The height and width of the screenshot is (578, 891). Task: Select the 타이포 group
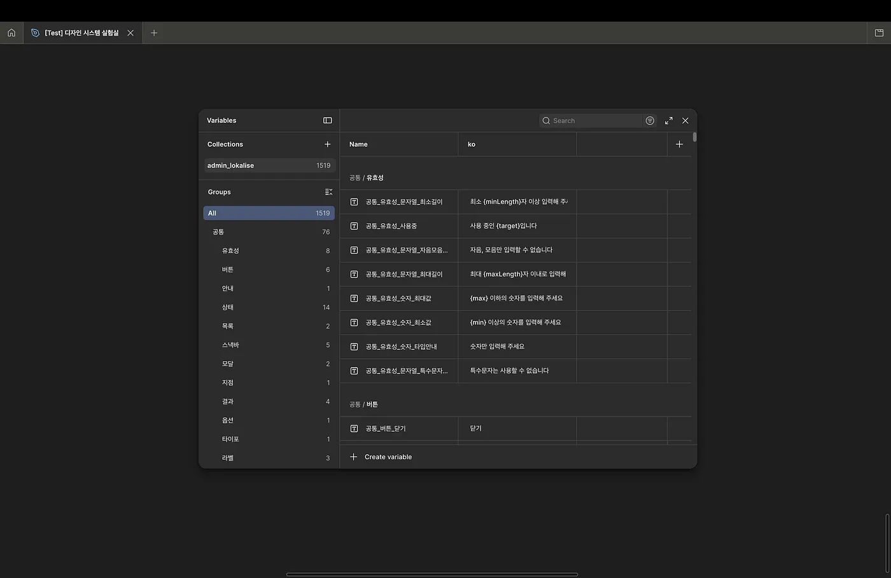coord(269,439)
